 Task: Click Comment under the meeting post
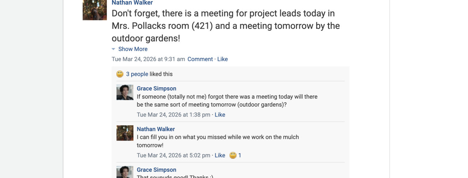pyautogui.click(x=200, y=59)
